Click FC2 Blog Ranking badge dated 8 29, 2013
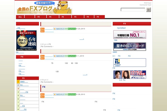The height and width of the screenshot is (111, 167). click(x=70, y=94)
